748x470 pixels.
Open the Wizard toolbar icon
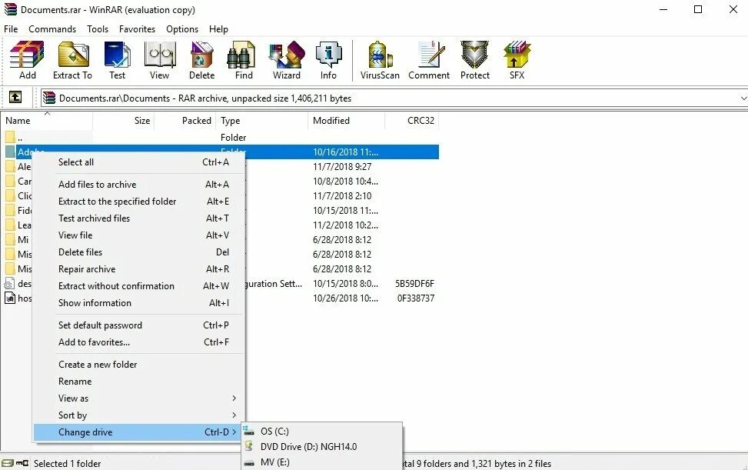coord(286,60)
